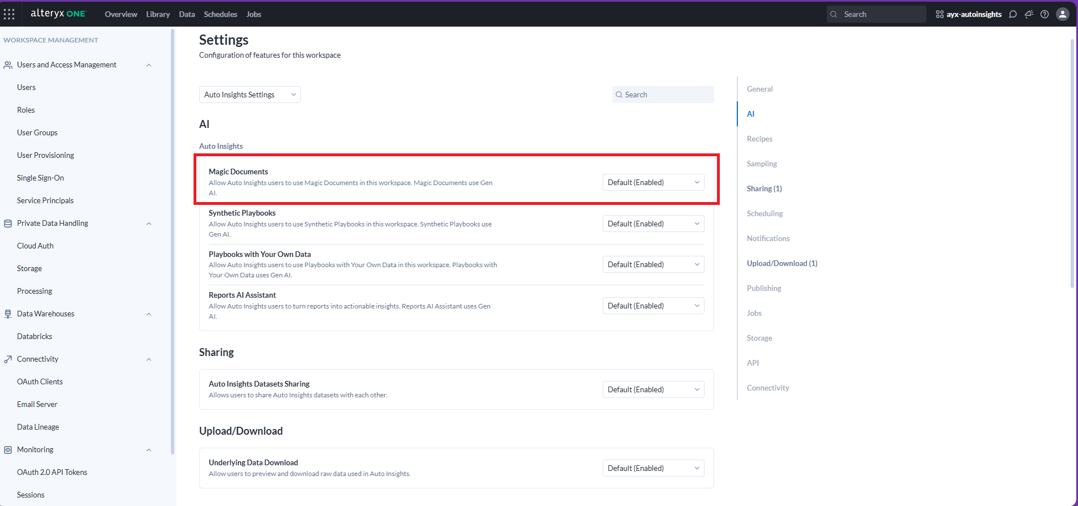Screen dimensions: 1078x506
Task: Jump to Recipes in settings navigation
Action: (x=759, y=139)
